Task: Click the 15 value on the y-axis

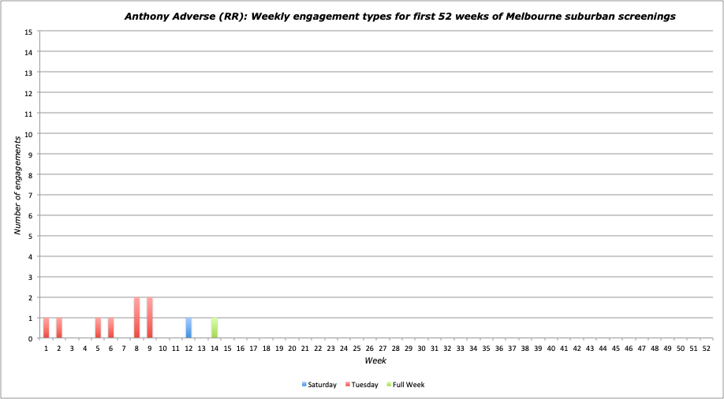Action: pyautogui.click(x=28, y=32)
